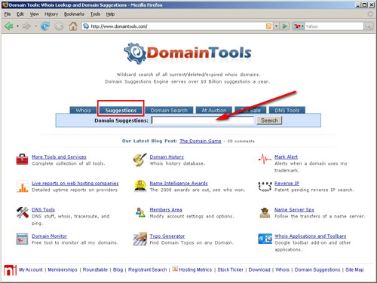Click the Name Server Spy icon

pos(265,213)
